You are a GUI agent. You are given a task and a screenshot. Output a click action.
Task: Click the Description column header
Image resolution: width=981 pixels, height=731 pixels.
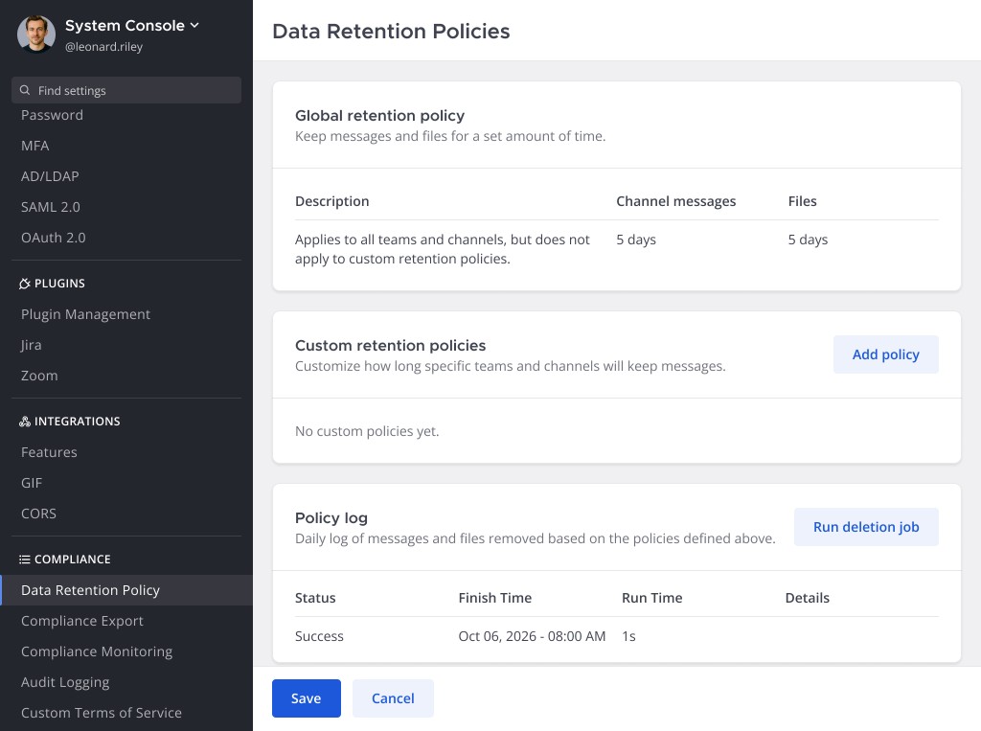331,201
